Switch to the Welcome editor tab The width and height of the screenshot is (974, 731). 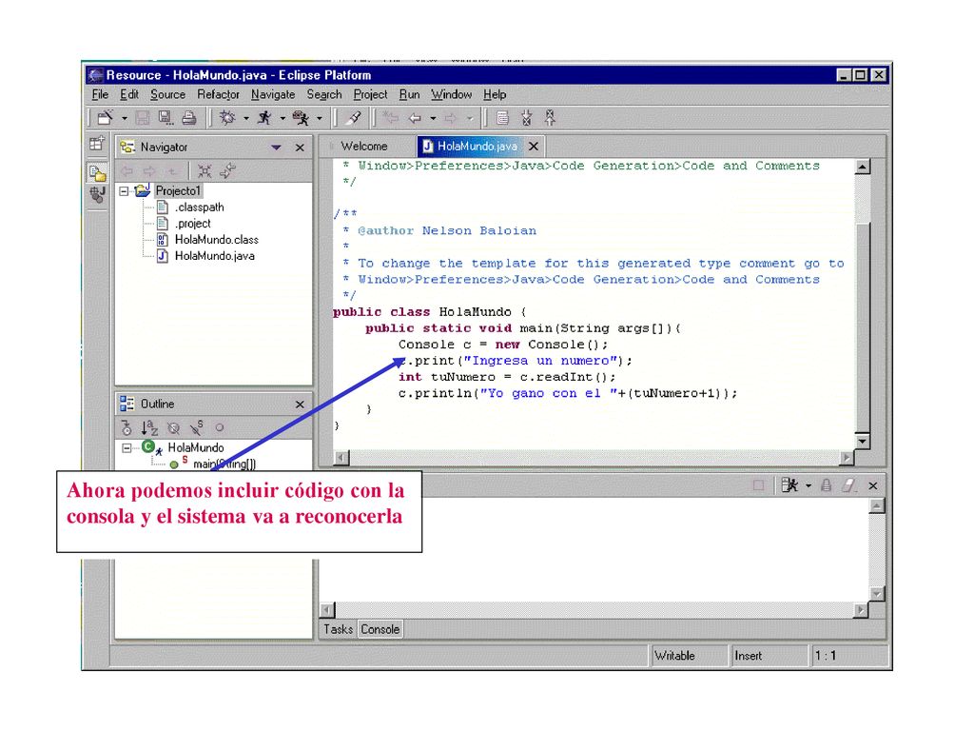coord(364,146)
